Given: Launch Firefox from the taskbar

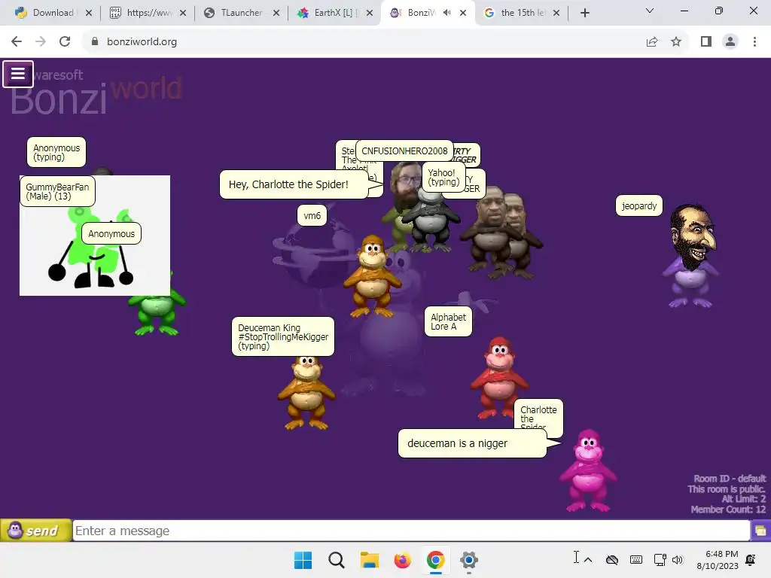Looking at the screenshot, I should pos(402,560).
